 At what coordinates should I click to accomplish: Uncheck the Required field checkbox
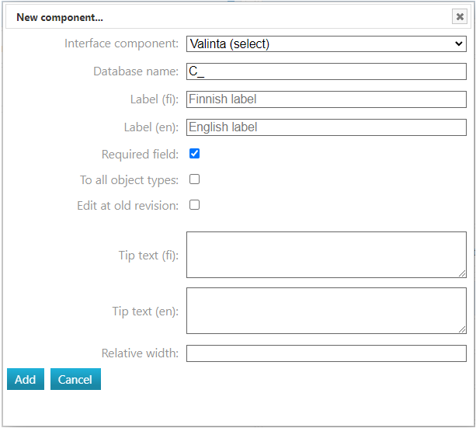coord(195,154)
